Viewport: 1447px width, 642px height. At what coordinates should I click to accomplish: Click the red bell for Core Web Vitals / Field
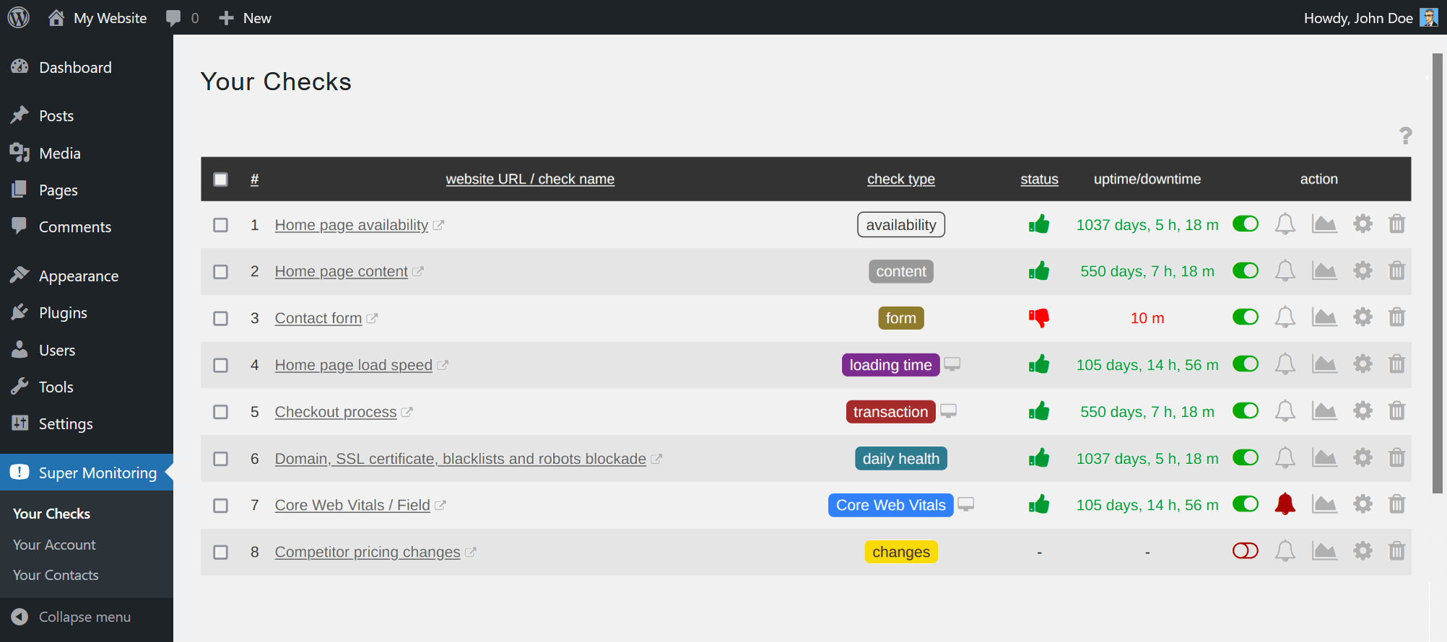point(1285,504)
